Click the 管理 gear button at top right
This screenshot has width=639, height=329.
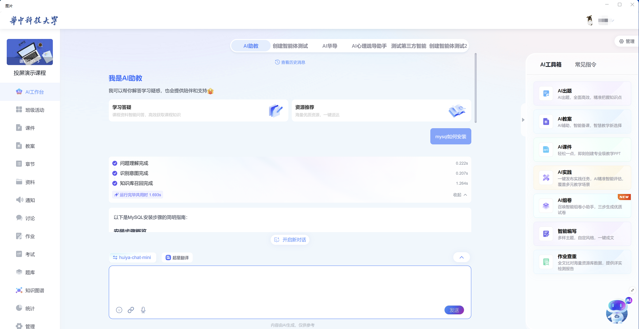(627, 41)
